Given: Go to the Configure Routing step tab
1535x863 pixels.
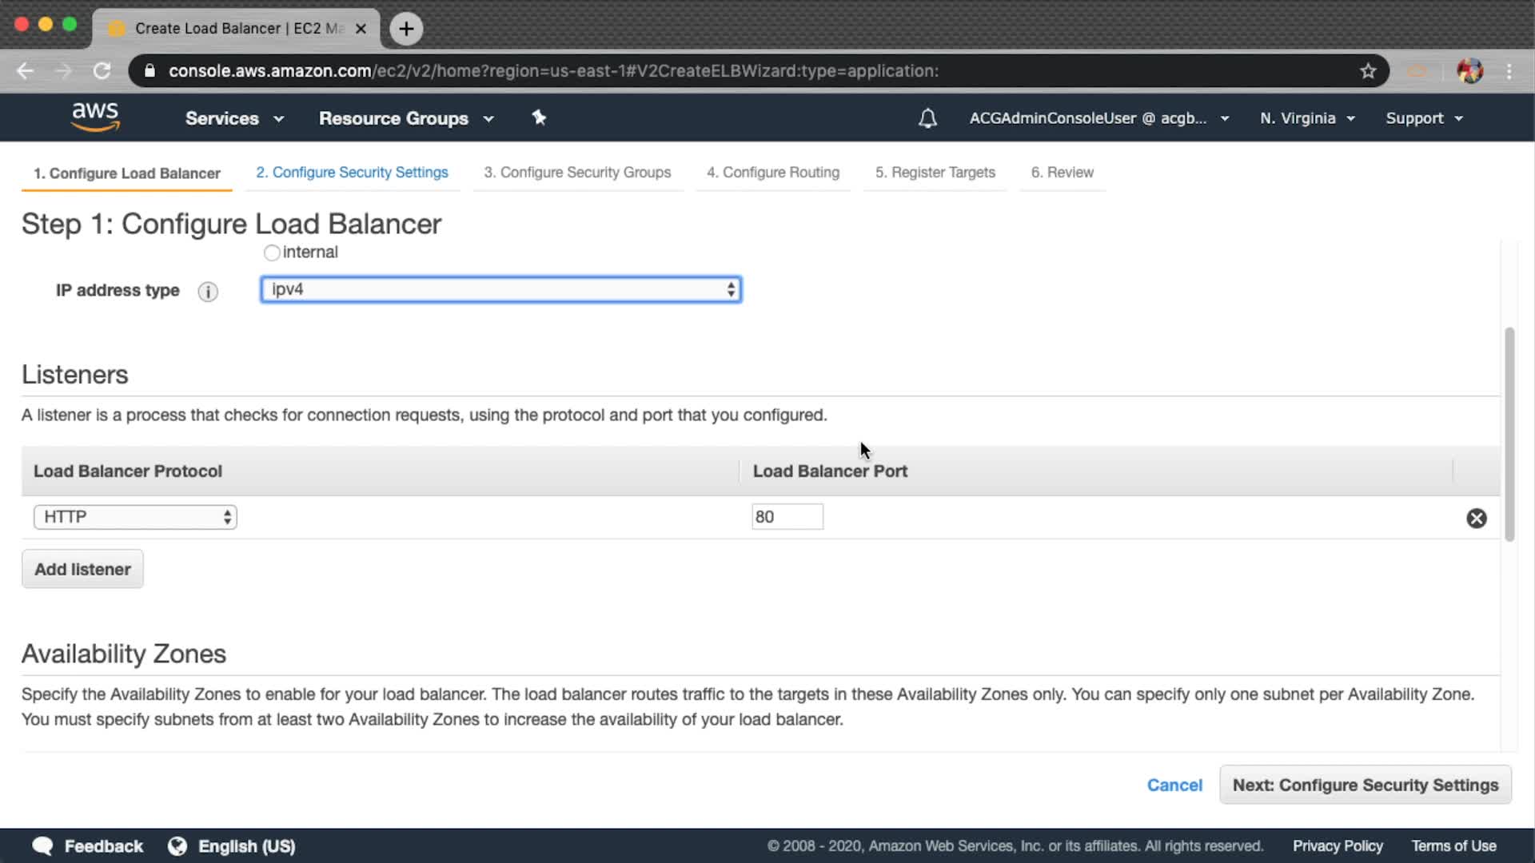Looking at the screenshot, I should [x=772, y=173].
